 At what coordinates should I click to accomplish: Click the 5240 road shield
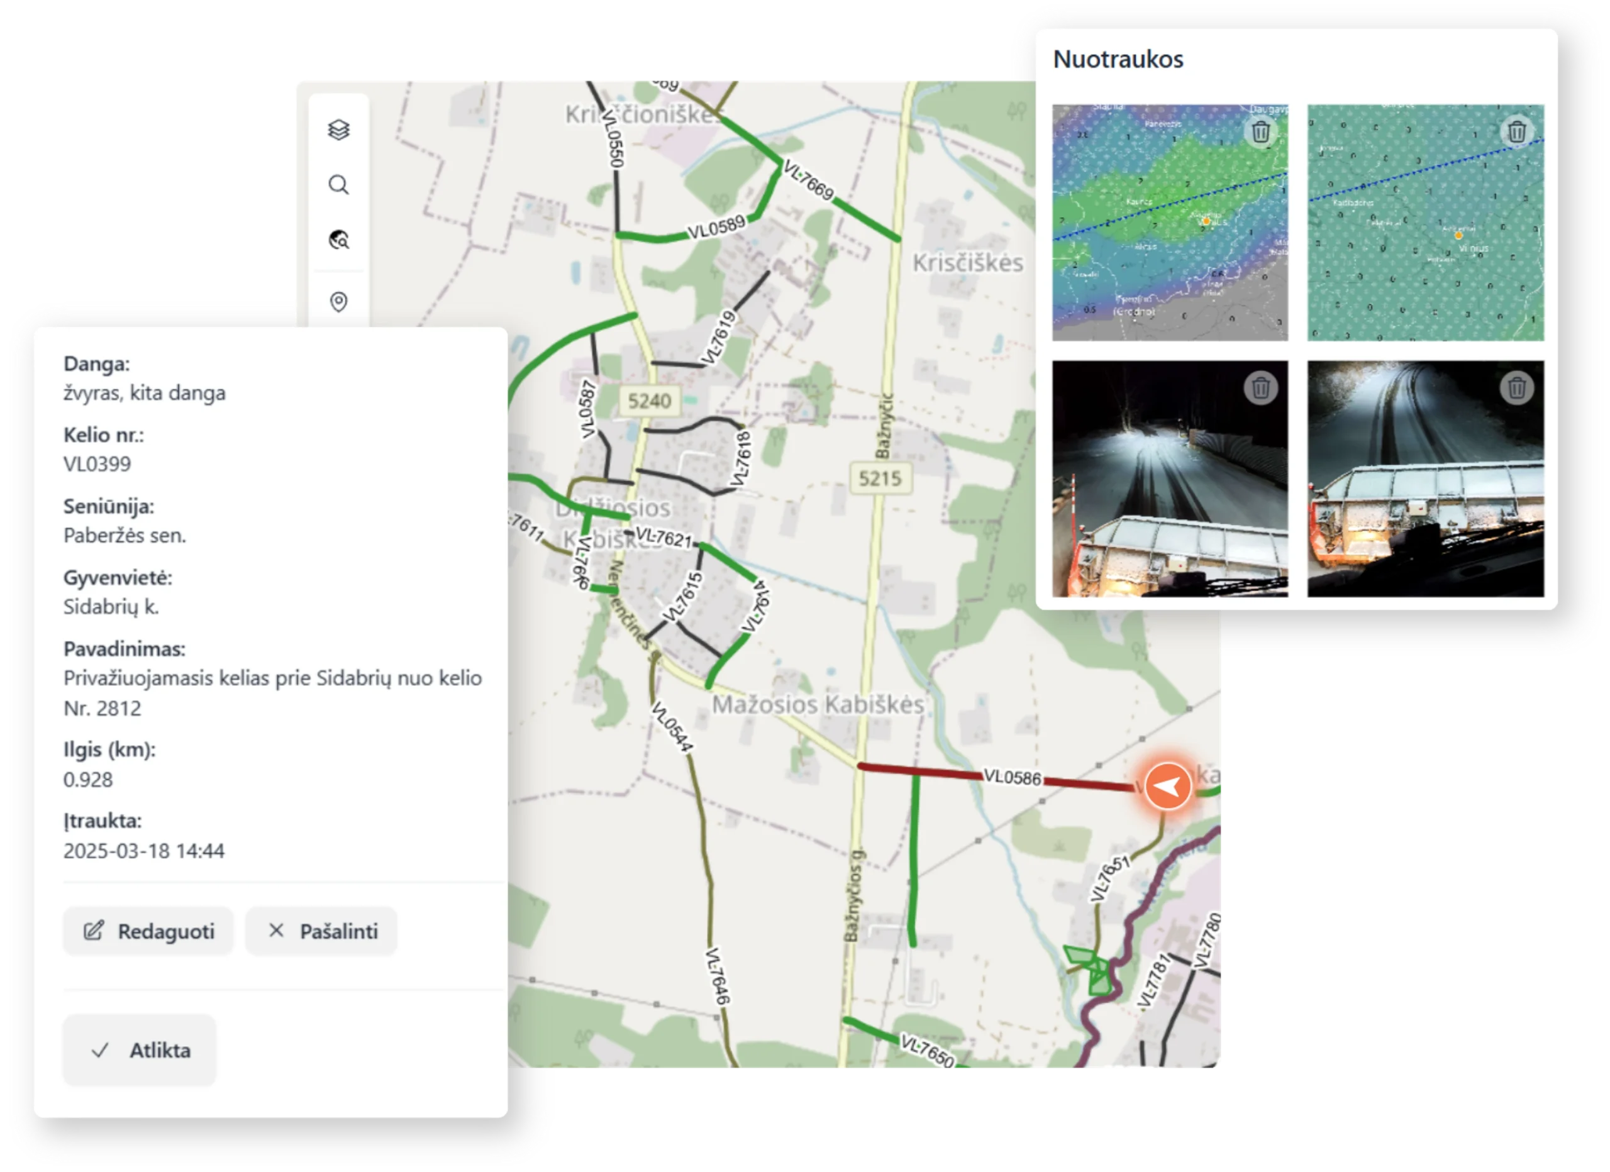649,401
